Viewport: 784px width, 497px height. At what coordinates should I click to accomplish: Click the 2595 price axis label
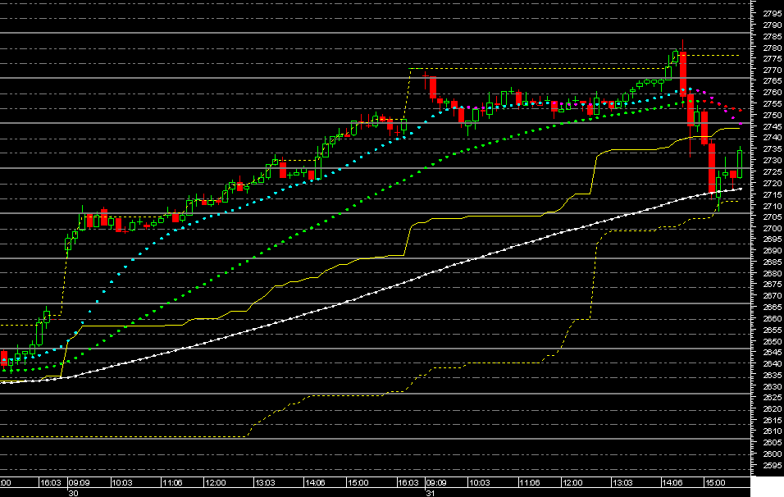773,466
